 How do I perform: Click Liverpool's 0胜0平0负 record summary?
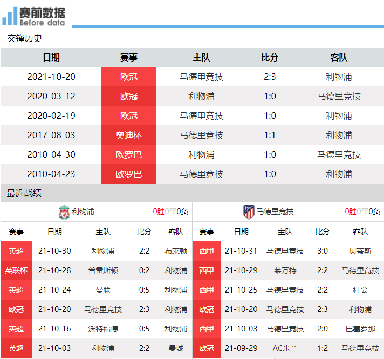tap(170, 212)
